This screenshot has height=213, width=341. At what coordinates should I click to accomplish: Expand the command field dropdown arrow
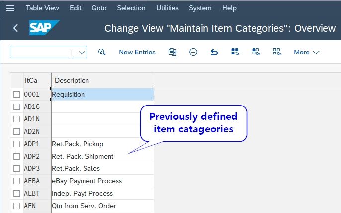coord(82,52)
